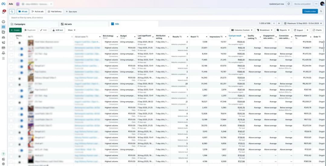Check the first ad row checkbox
Viewport: 326px width, 166px height.
(x=11, y=43)
